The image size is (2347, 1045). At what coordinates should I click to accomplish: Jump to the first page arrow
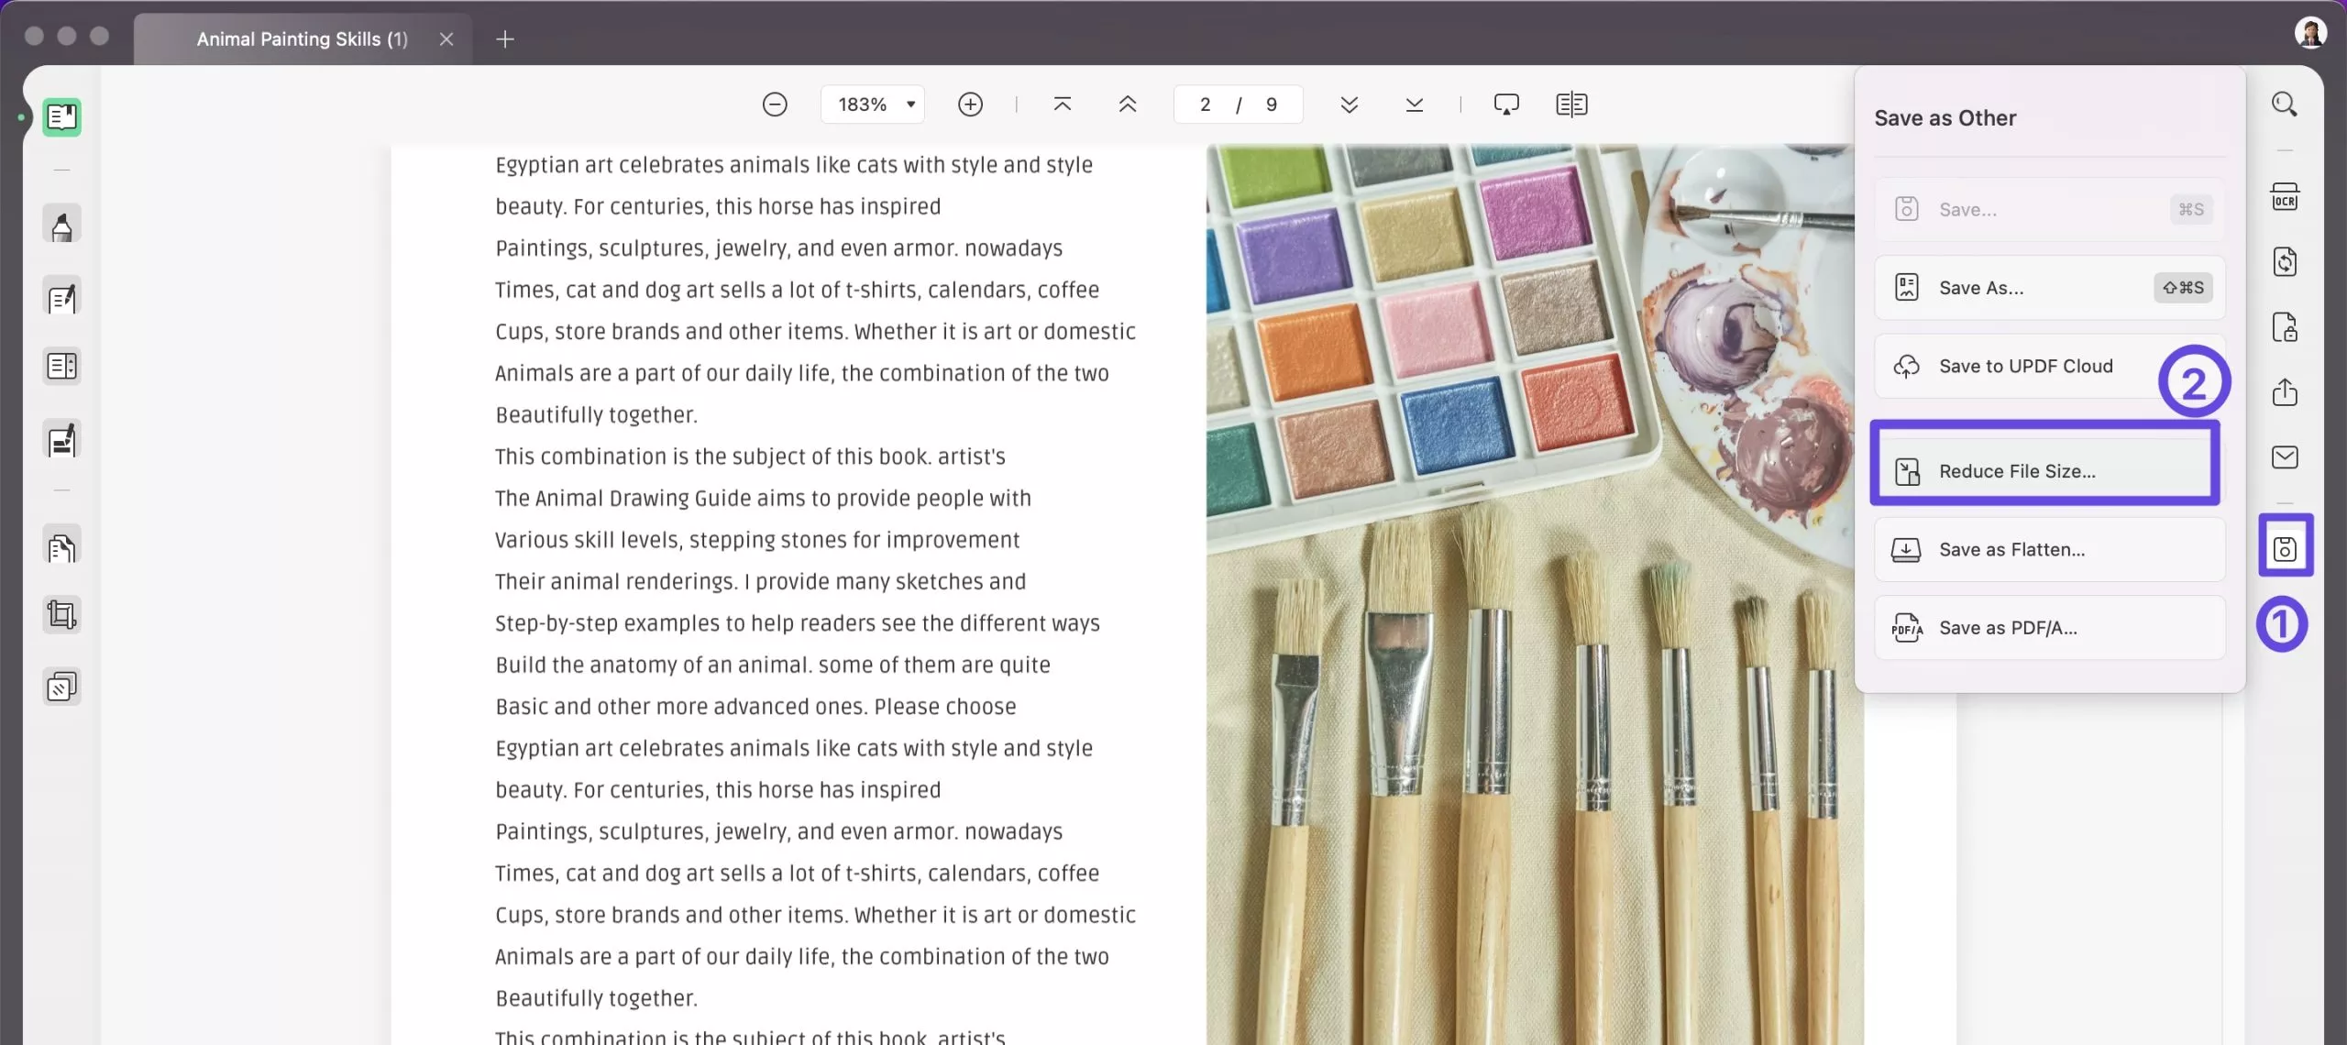[1063, 104]
